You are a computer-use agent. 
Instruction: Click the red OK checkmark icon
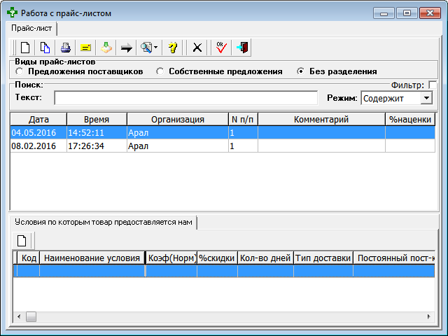[x=222, y=48]
